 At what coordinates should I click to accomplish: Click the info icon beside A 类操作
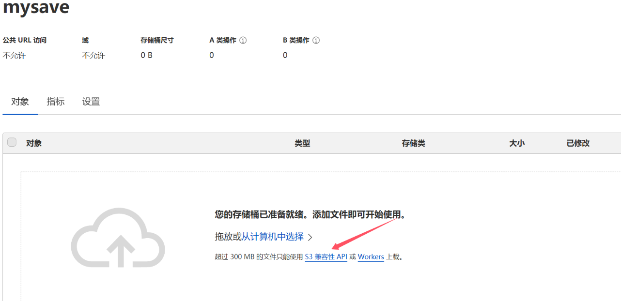pos(243,41)
